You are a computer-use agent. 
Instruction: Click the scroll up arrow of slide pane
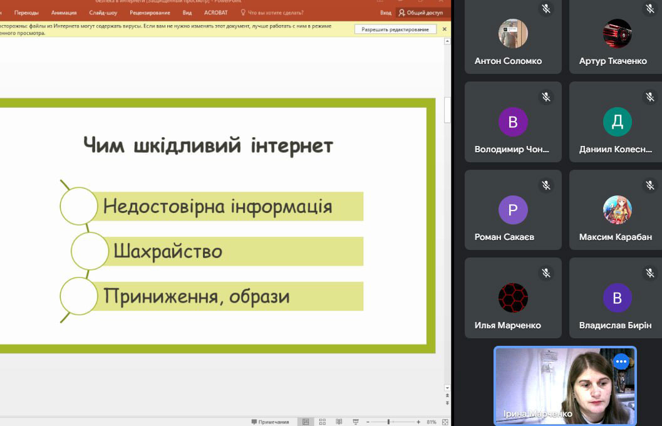(447, 41)
